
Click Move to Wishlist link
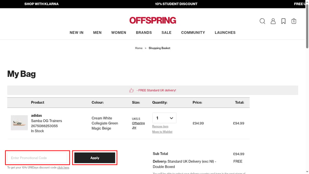(x=162, y=132)
